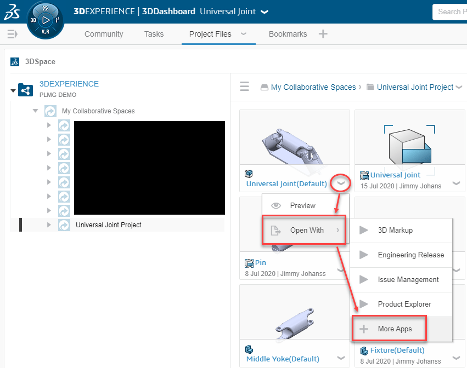Image resolution: width=467 pixels, height=368 pixels.
Task: Click the Universal Joint file type icon
Action: tap(364, 175)
